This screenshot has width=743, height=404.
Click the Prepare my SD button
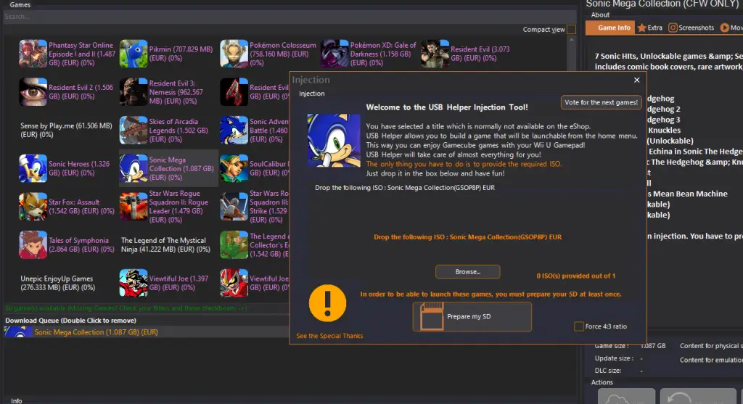point(472,316)
